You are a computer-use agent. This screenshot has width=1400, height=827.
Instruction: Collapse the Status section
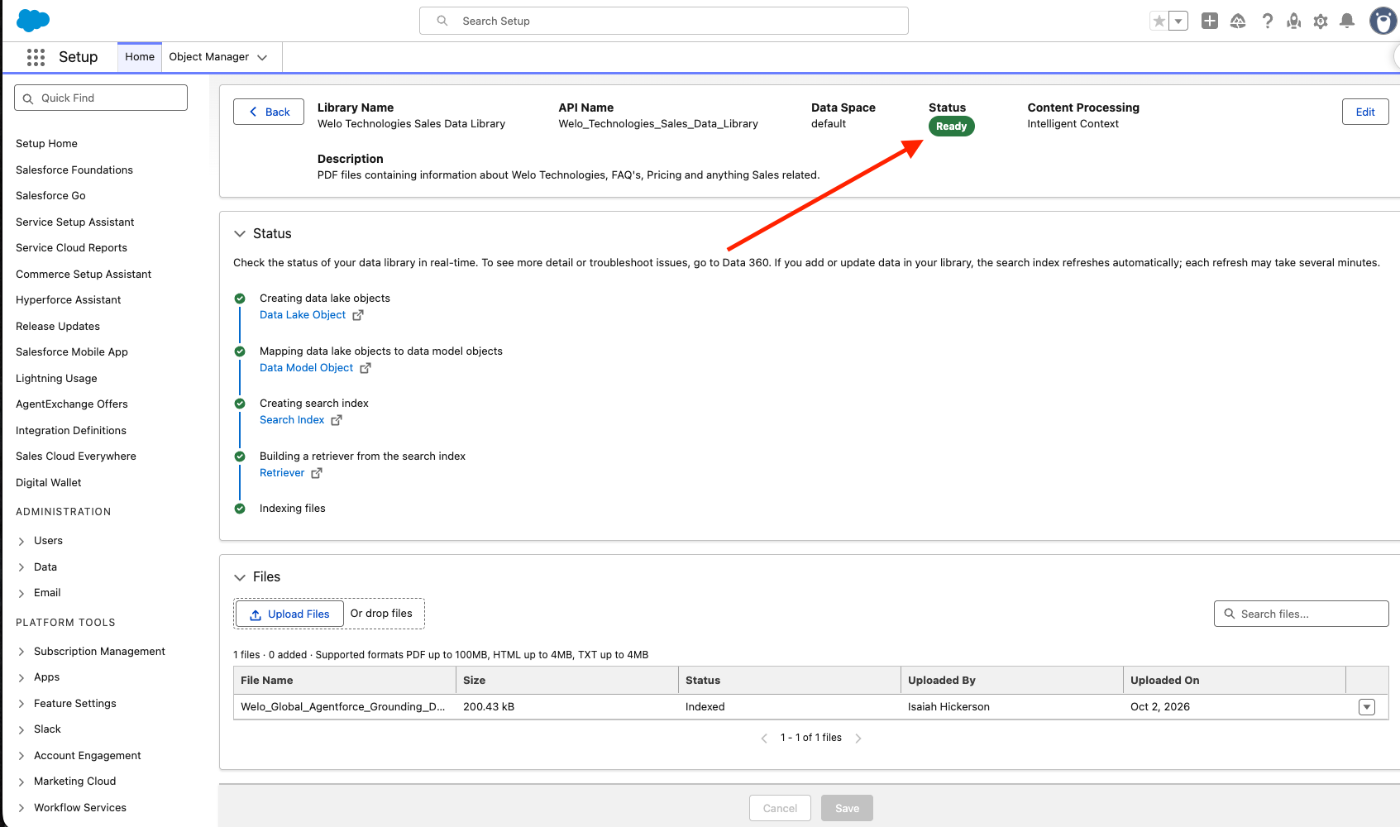[x=240, y=234]
